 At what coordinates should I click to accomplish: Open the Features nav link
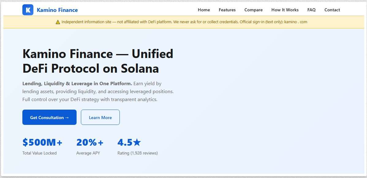tap(227, 10)
